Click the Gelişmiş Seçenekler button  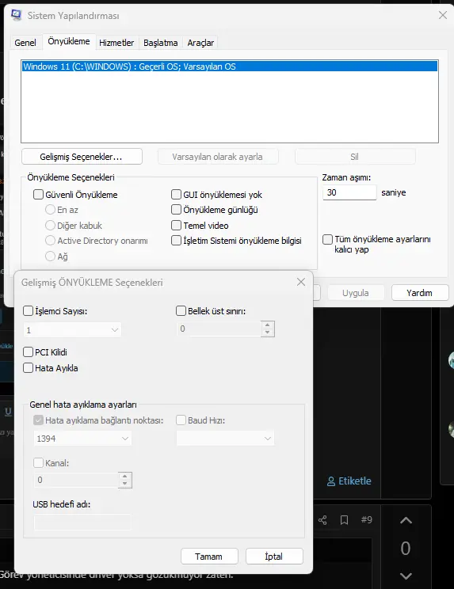coord(82,157)
